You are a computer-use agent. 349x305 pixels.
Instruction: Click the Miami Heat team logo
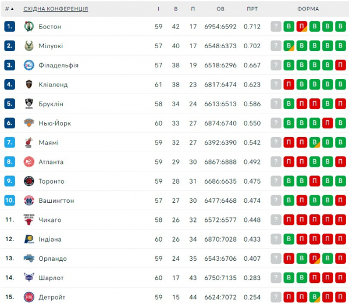[x=29, y=142]
